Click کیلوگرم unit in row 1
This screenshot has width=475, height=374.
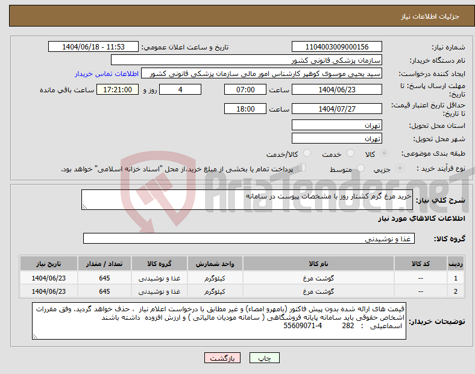pyautogui.click(x=215, y=278)
